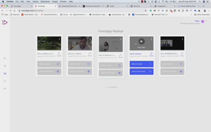Viewport: 211px width, 132px height.
Task: Click the Everzippy logo in the sidebar
Action: (5, 22)
